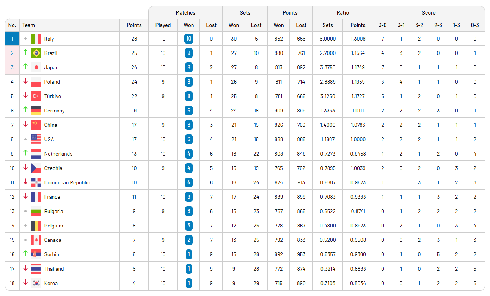Click the Italy flag icon

36,39
